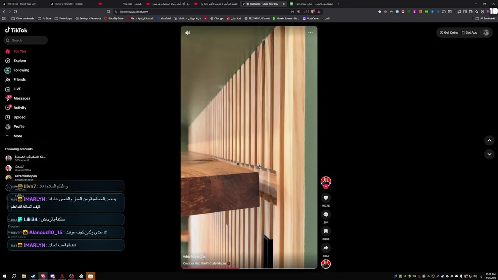Open the Settings - Passwords bookmark

(88, 18)
